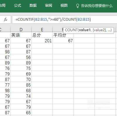Select the cell containing 201
The image size is (117, 116).
click(42, 41)
